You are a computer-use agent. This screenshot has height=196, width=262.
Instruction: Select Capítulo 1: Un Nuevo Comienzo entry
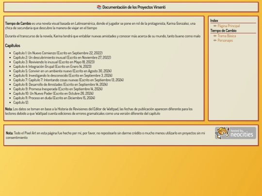point(58,53)
